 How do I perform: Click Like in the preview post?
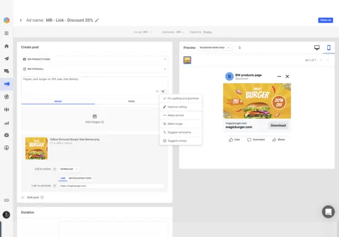pyautogui.click(x=234, y=140)
